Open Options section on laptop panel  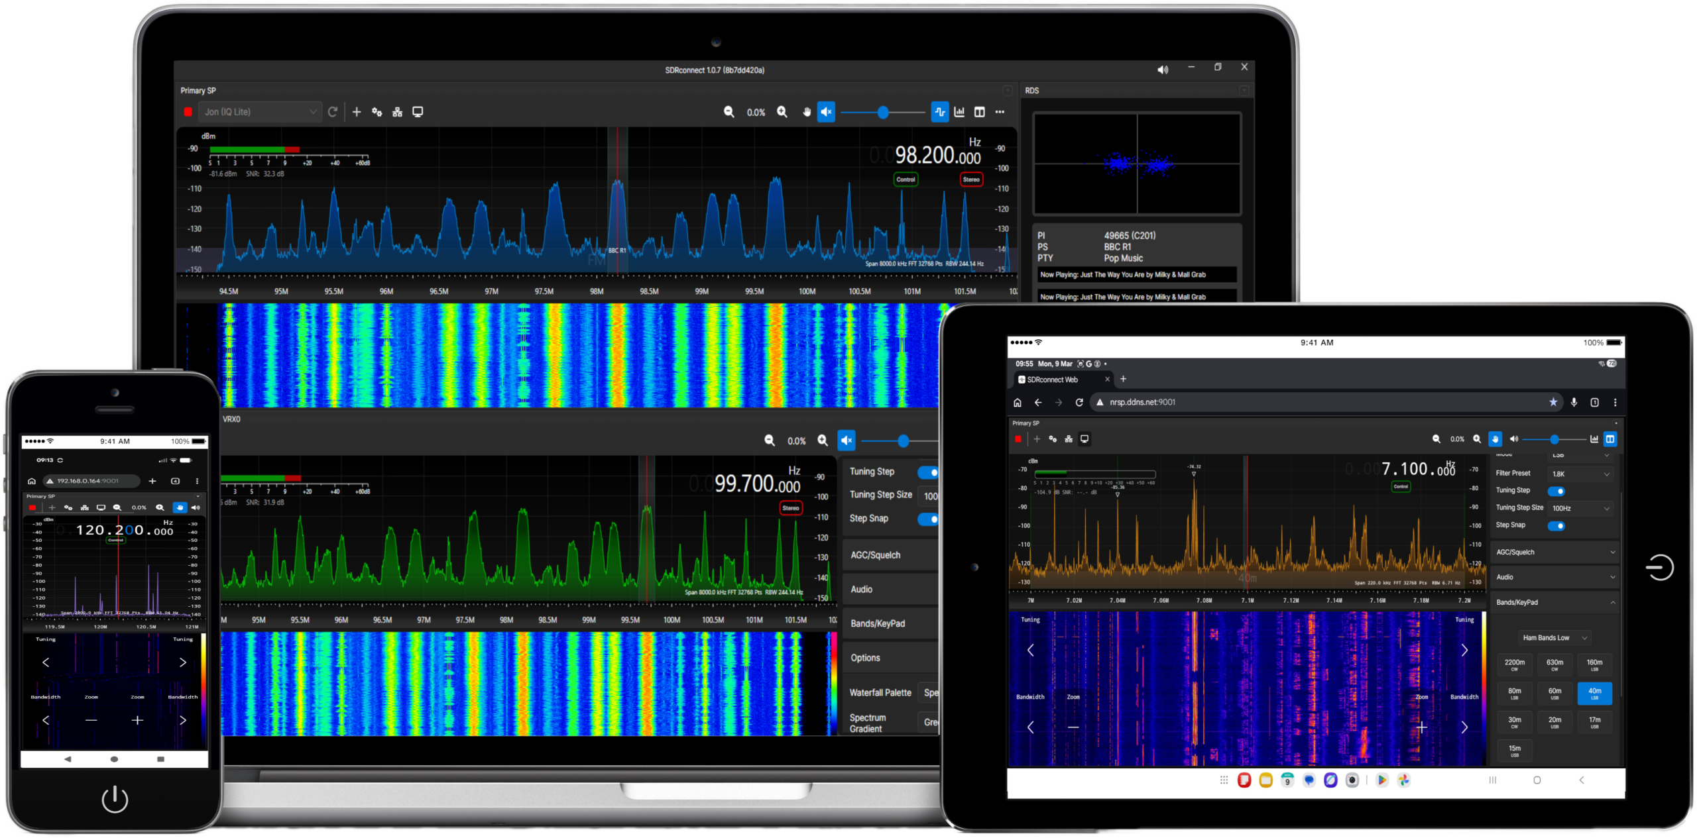891,658
